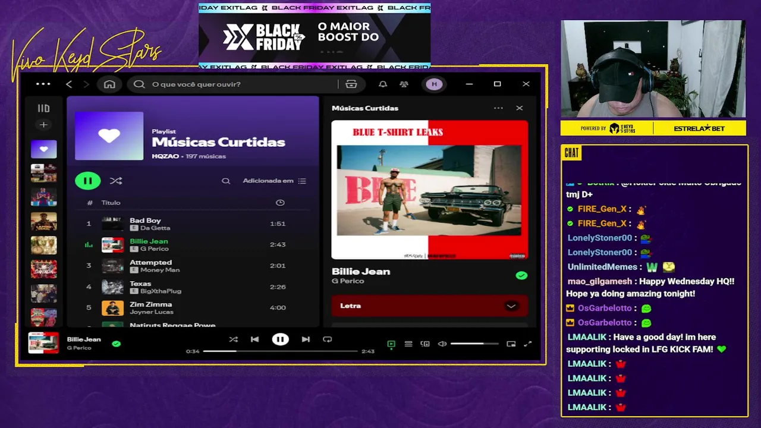Close the Now Playing side panel
The width and height of the screenshot is (761, 428).
point(519,108)
